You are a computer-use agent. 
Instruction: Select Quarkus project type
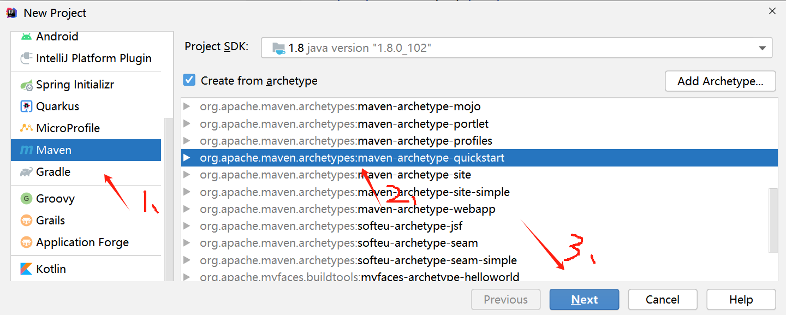click(86, 106)
